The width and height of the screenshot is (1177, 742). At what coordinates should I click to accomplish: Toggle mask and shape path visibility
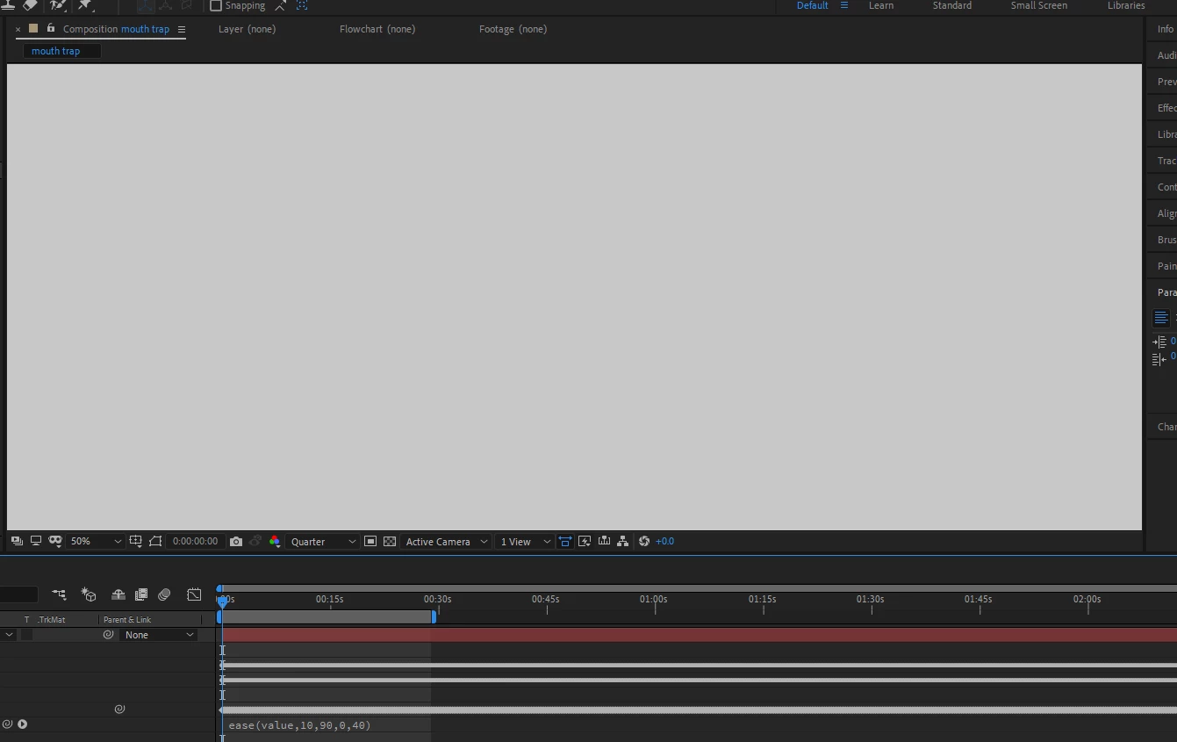pos(55,541)
